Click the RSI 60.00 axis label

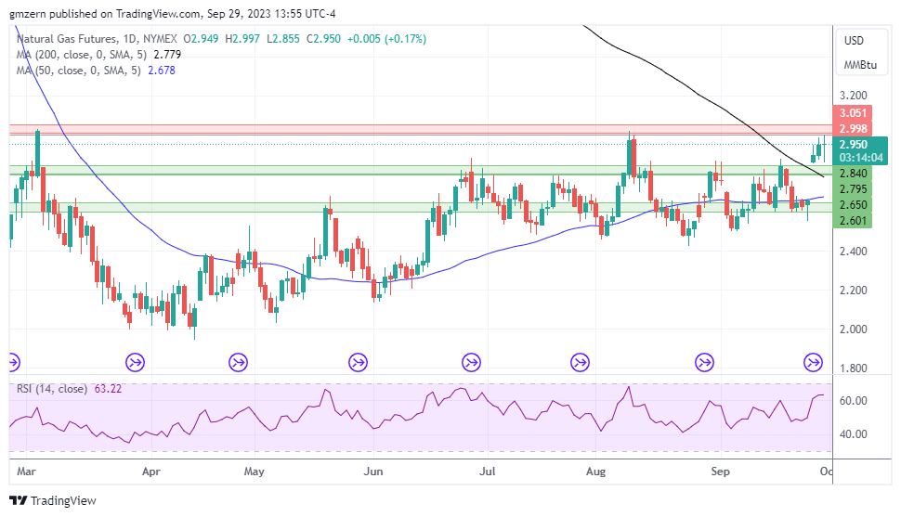click(854, 400)
